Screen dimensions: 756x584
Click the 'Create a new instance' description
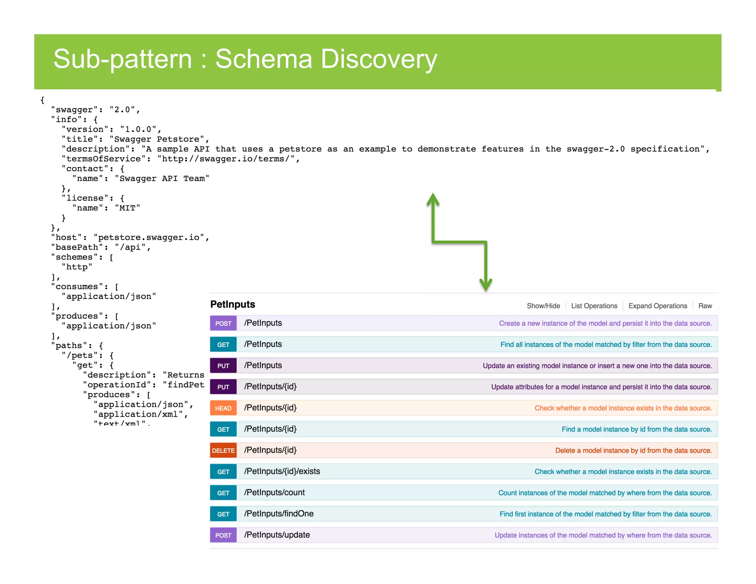605,323
